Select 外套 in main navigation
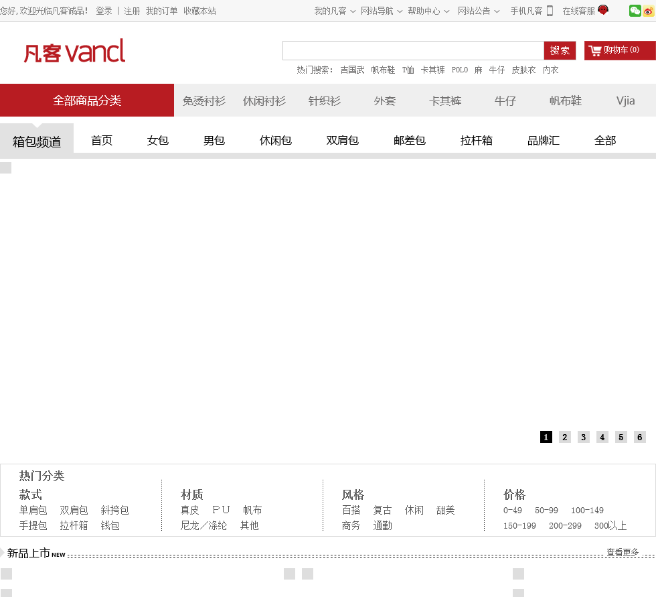The image size is (656, 597). [x=385, y=101]
